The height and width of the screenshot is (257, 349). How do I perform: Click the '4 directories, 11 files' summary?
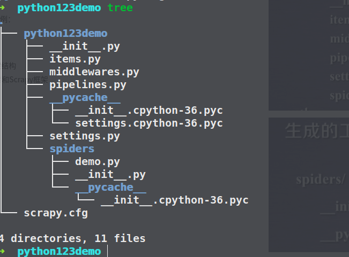72,239
